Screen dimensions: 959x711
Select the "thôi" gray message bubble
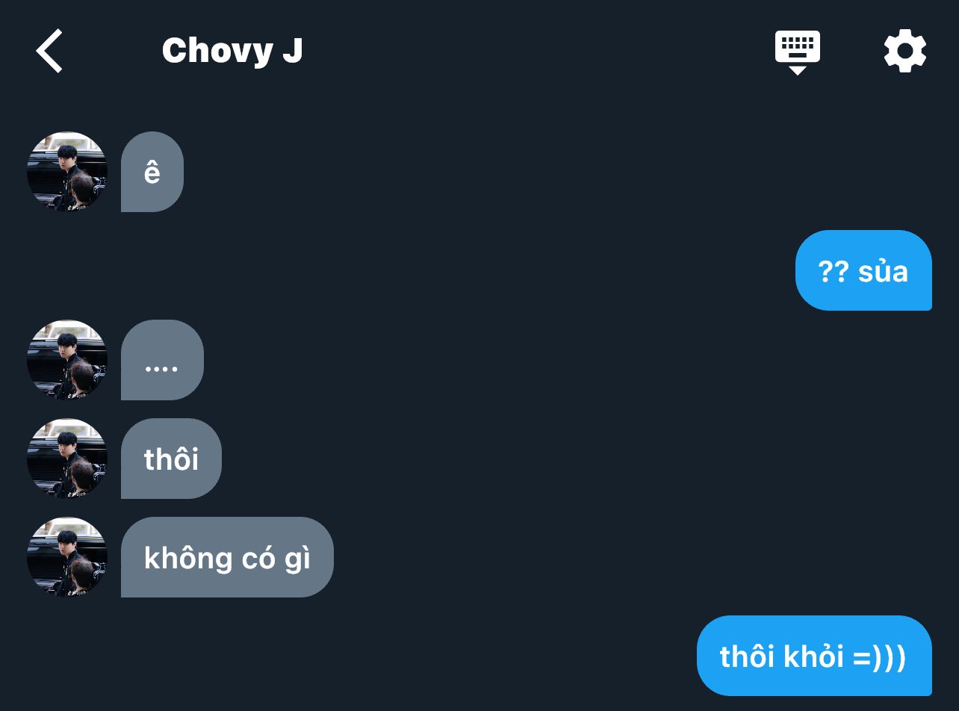click(x=171, y=459)
